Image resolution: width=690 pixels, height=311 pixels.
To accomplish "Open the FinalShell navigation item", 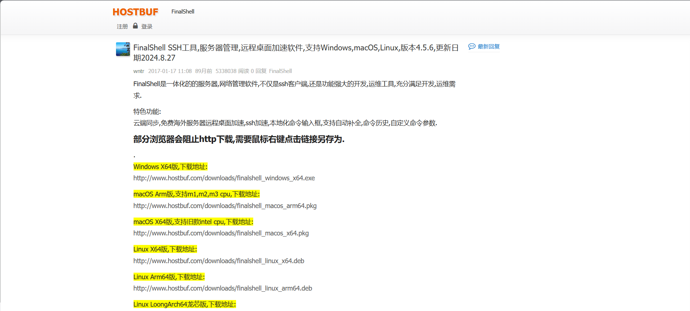I will pyautogui.click(x=183, y=12).
